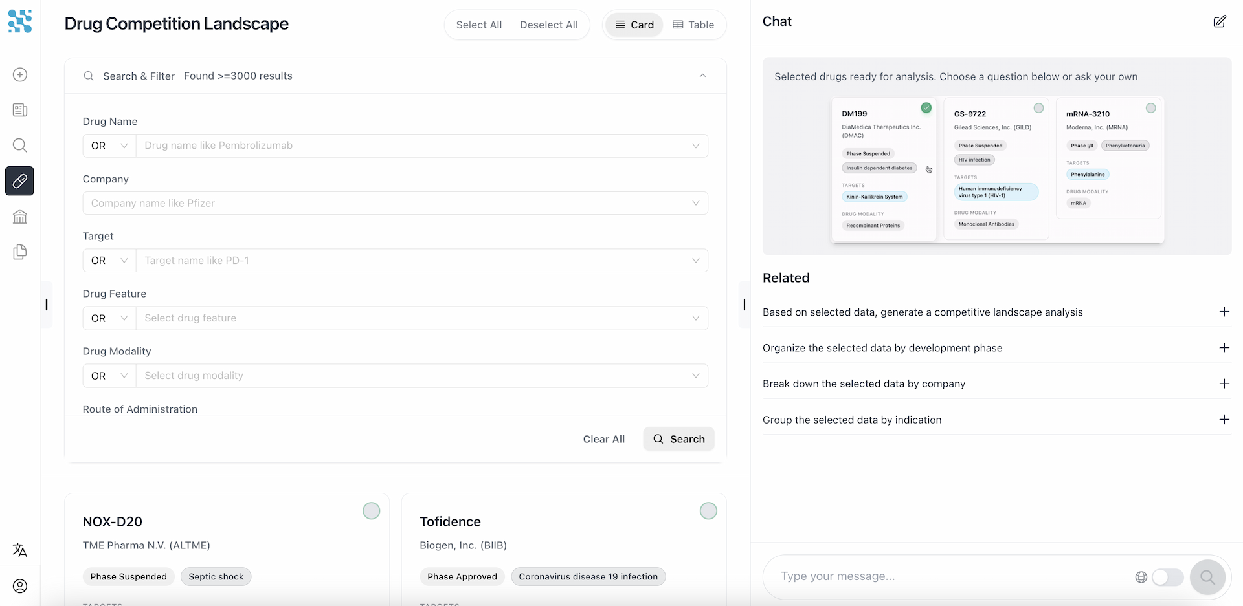Click the chat panel resize handle
This screenshot has height=606, width=1243.
coord(745,305)
